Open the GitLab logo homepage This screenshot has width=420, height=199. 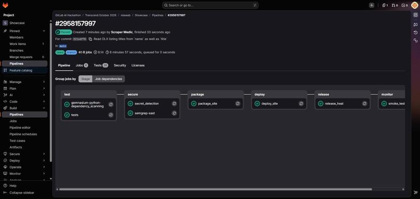[5, 5]
